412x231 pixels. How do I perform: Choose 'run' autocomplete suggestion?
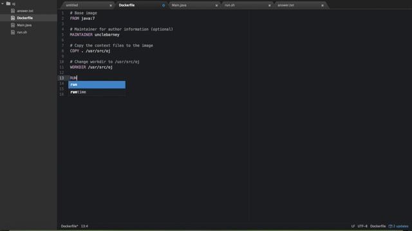tap(97, 85)
